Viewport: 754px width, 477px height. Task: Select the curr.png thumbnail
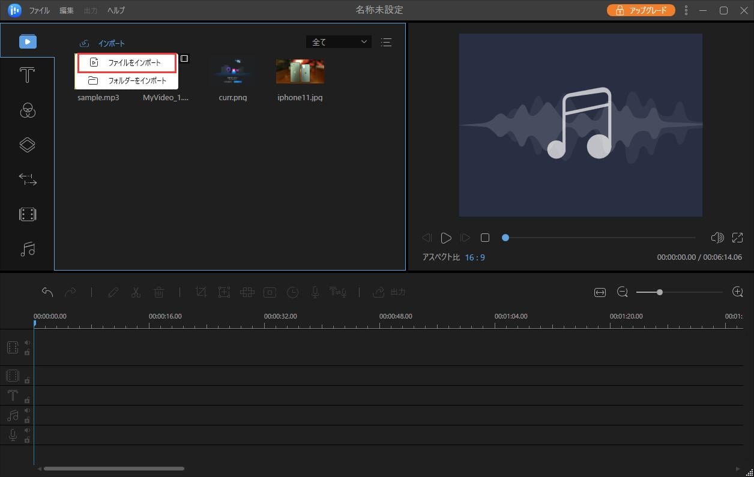pyautogui.click(x=234, y=71)
